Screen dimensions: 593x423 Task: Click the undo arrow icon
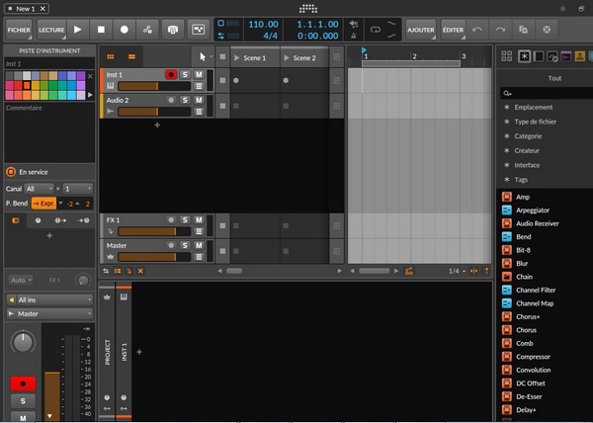(477, 30)
